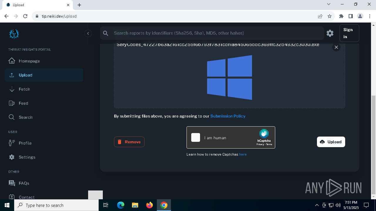
Task: Click the magnifier icon in the search bar
Action: pyautogui.click(x=106, y=33)
